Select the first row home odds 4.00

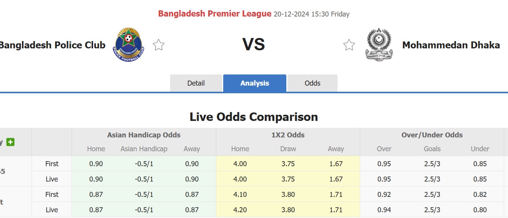point(240,163)
